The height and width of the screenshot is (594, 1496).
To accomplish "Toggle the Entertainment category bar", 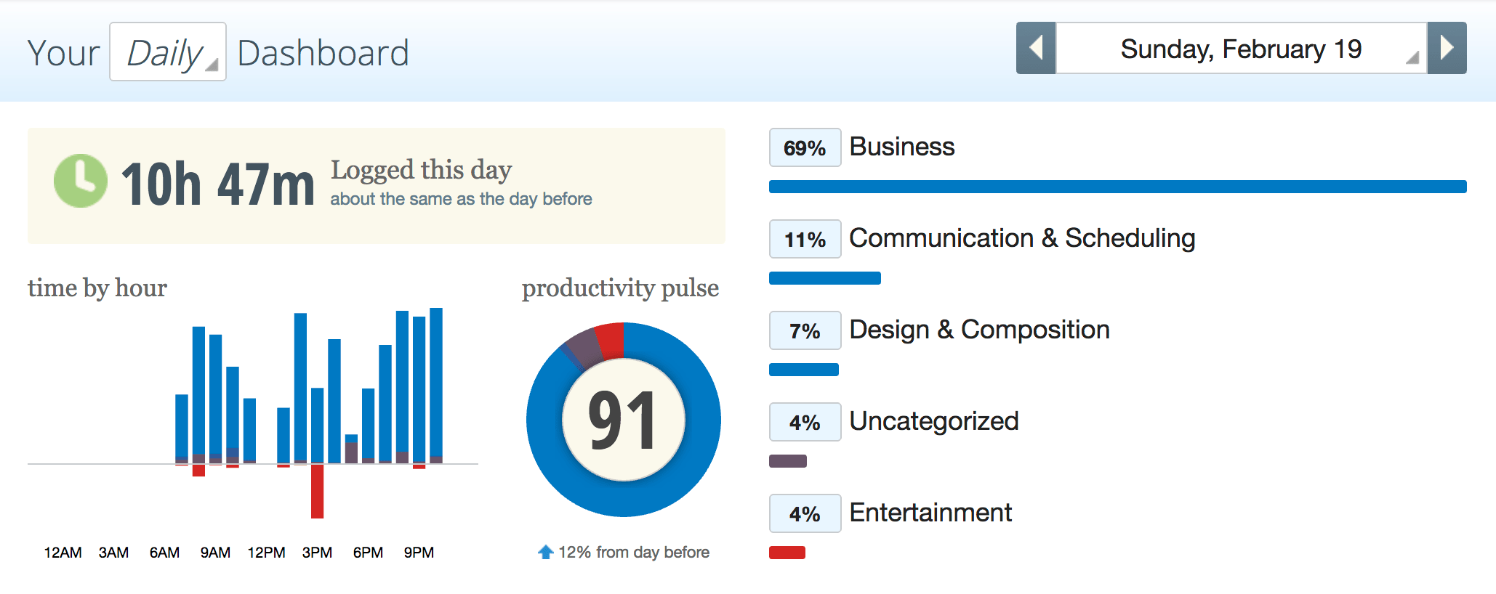I will 787,552.
